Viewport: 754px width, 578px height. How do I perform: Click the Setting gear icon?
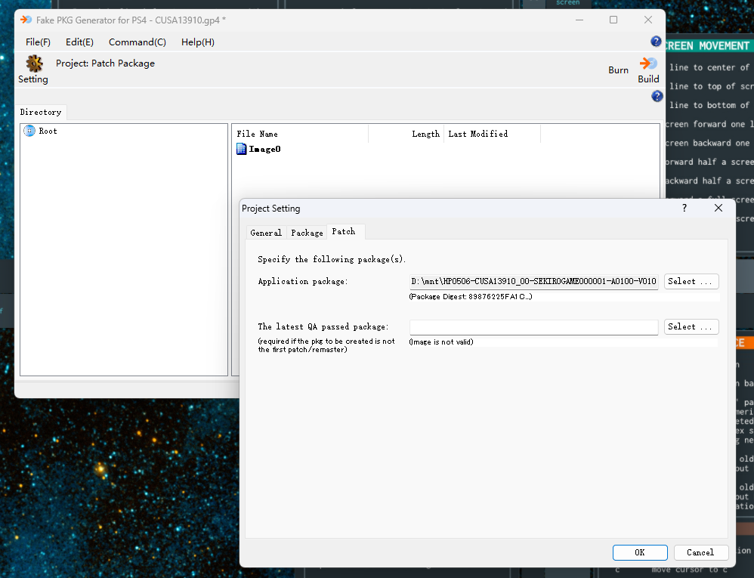[x=34, y=63]
